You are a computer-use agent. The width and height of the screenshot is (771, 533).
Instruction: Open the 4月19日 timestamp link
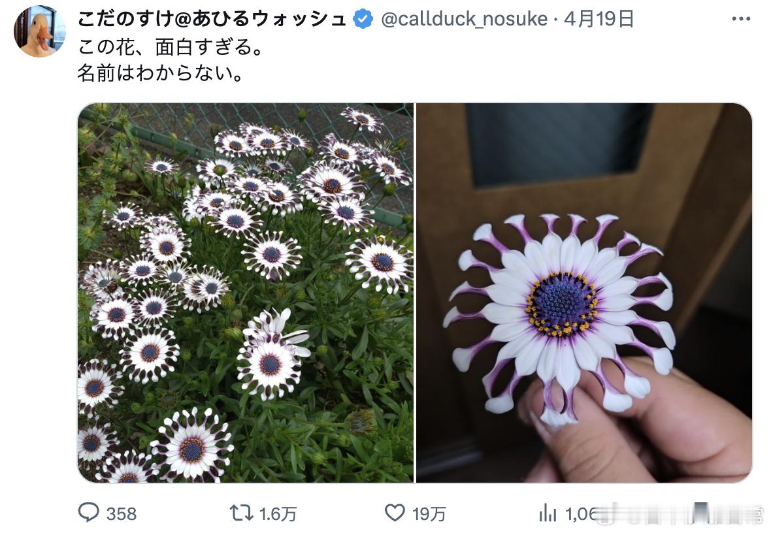click(x=599, y=19)
